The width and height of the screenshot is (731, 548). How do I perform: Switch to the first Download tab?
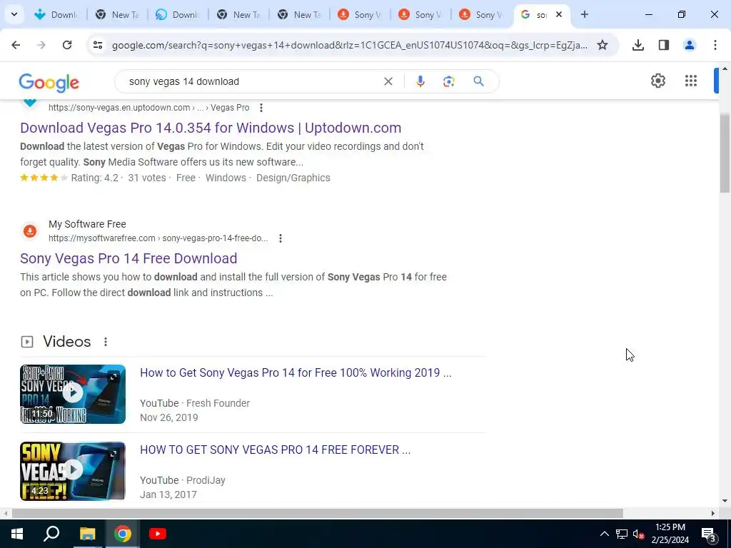click(x=56, y=14)
